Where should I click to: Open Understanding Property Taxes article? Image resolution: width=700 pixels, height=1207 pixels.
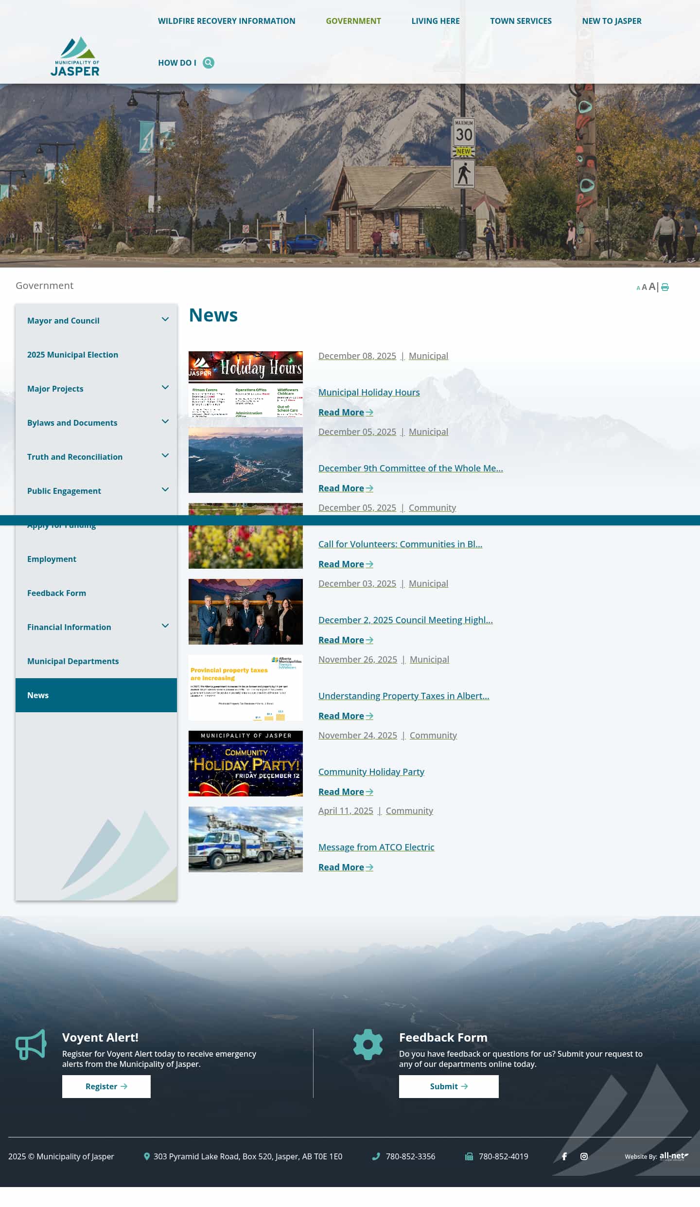[x=404, y=696]
